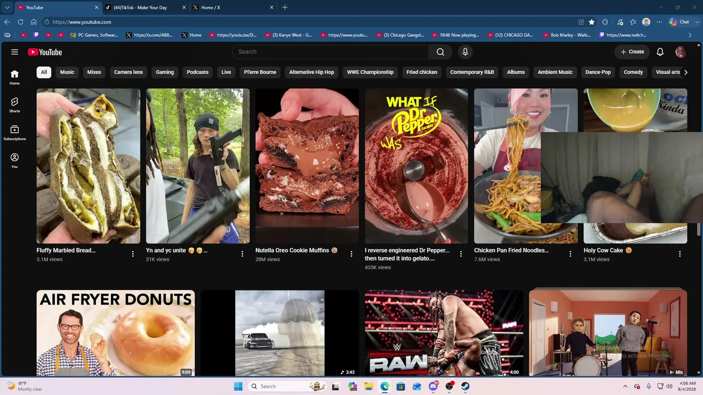703x395 pixels.
Task: Show more category chips with right arrow
Action: pos(685,72)
